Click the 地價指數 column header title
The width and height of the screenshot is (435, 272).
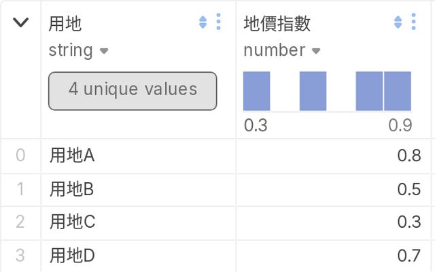click(277, 24)
